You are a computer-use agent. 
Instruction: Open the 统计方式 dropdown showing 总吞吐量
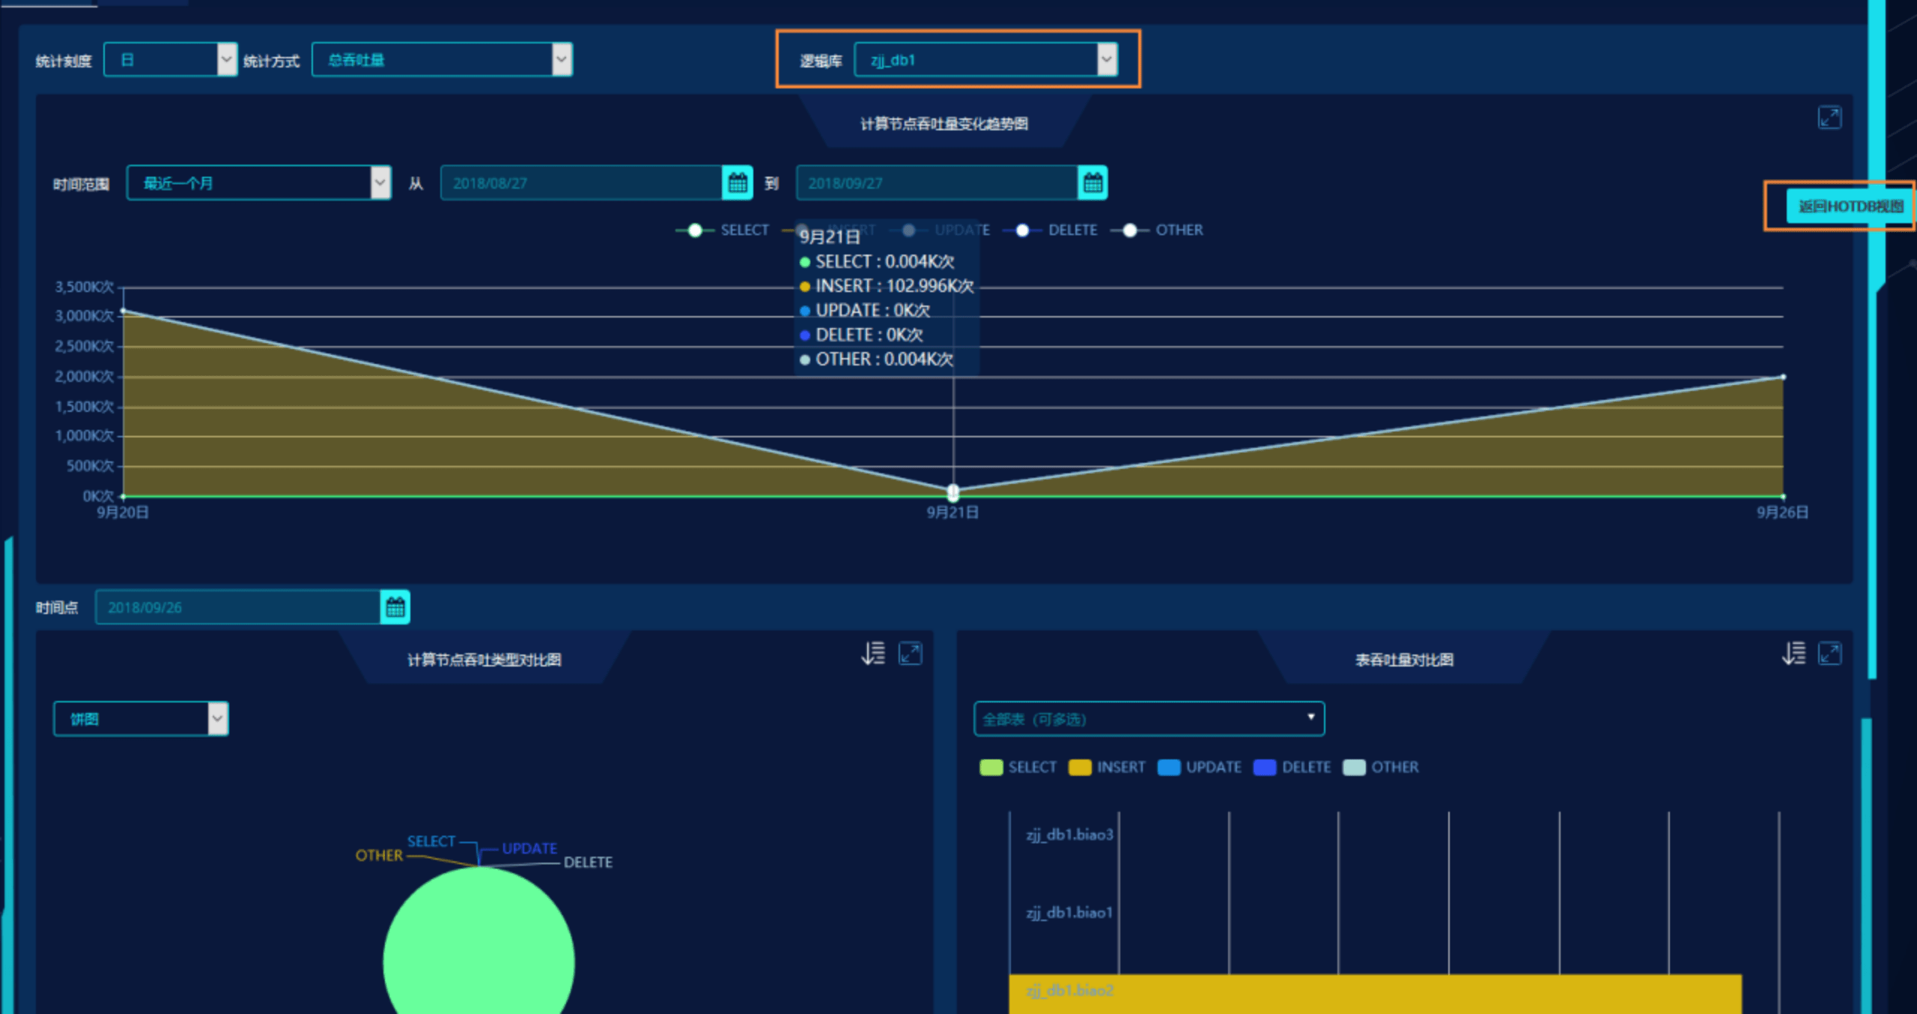point(442,60)
